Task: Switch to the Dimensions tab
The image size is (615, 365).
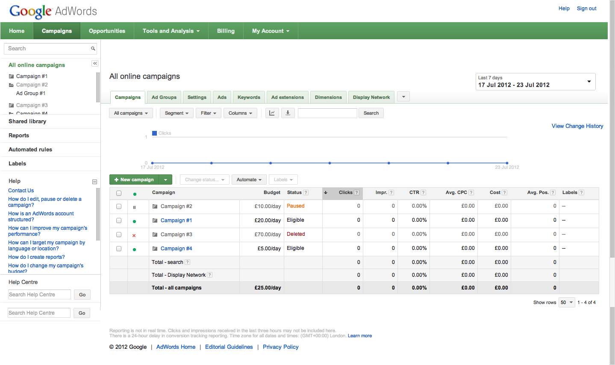Action: point(328,97)
